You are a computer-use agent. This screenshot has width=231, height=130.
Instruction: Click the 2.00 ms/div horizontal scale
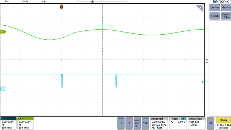(158, 122)
